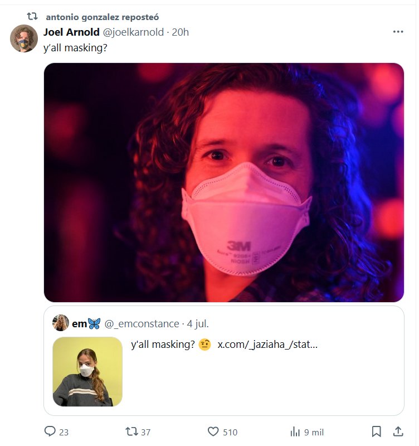419x446 pixels.
Task: Repost this tweet using the retweet icon
Action: (x=131, y=432)
